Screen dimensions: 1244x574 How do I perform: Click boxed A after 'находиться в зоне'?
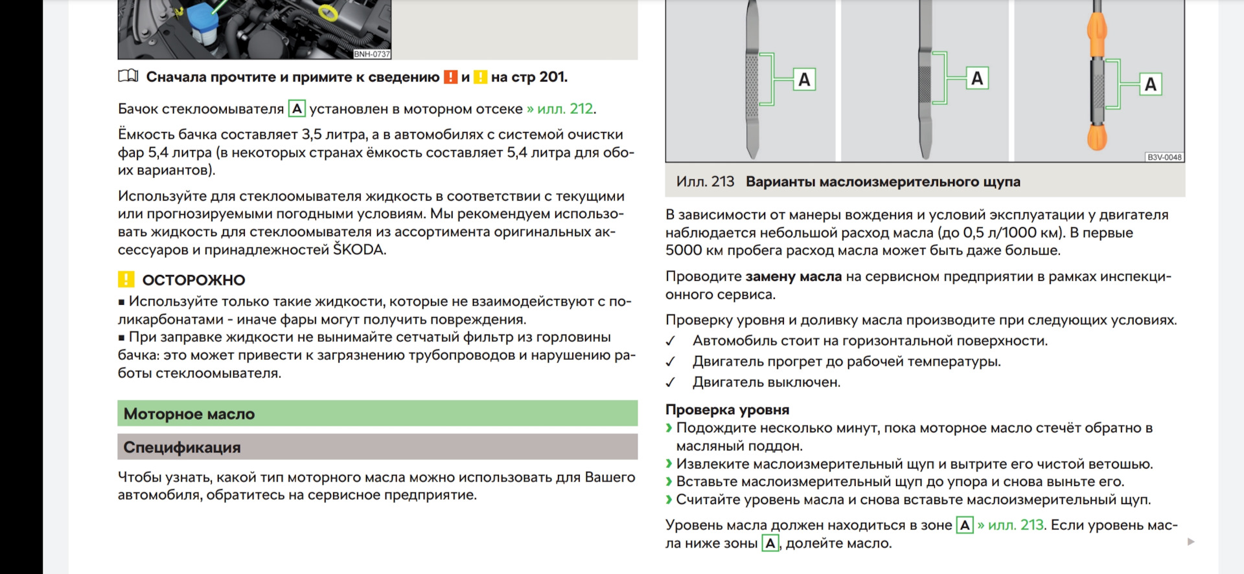(965, 525)
